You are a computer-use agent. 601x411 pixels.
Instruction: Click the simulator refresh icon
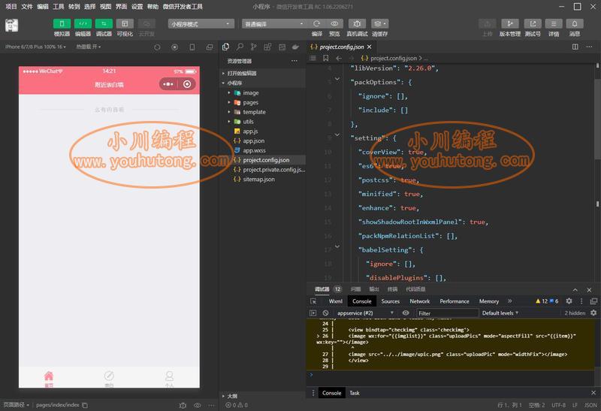click(157, 47)
